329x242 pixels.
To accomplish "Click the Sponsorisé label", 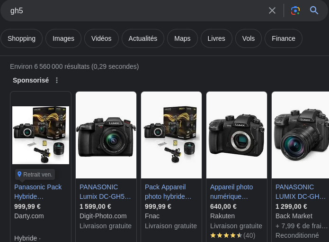I will (31, 80).
